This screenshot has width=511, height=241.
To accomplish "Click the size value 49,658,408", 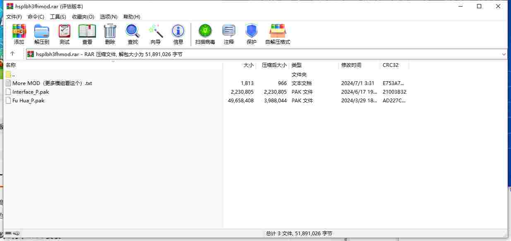I will (x=241, y=100).
